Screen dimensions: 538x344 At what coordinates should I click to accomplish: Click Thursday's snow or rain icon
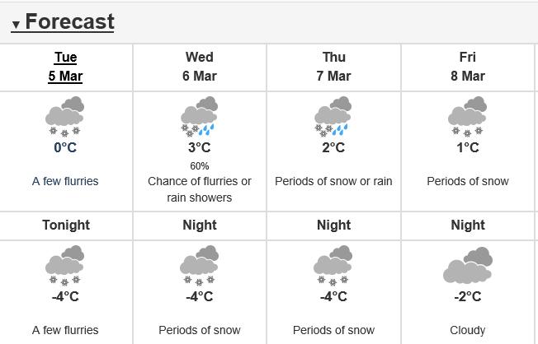(x=333, y=116)
